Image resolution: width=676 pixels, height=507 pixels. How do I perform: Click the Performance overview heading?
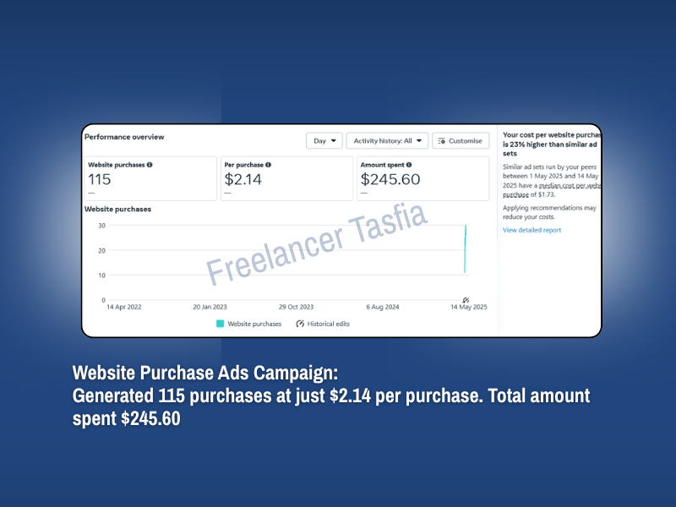pyautogui.click(x=124, y=137)
